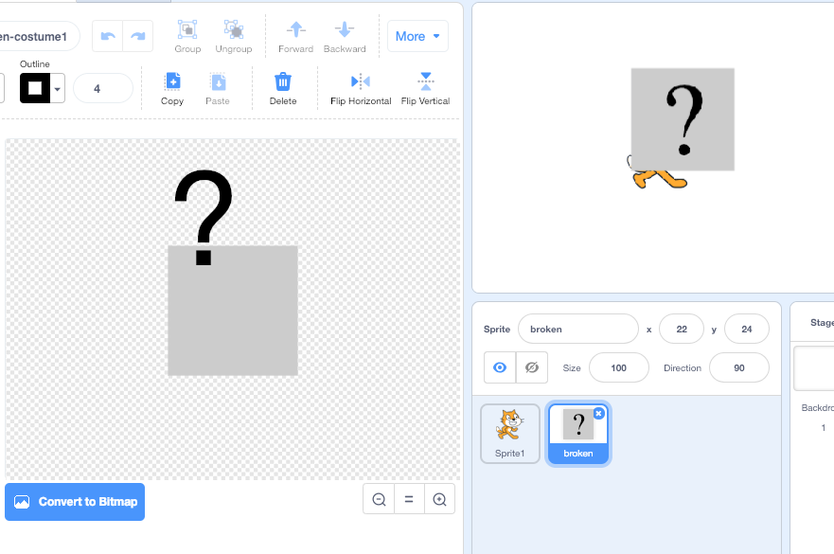Click the Convert to Bitmap button

75,502
